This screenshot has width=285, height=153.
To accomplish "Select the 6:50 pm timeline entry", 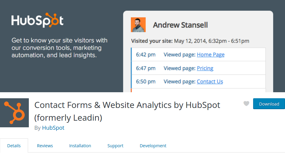I will 198,82.
